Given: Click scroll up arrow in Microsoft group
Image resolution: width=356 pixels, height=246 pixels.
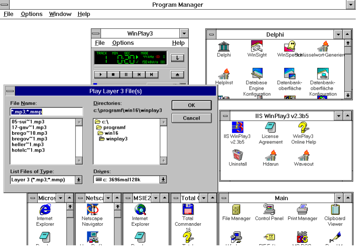Looking at the screenshot, I should tap(70, 206).
